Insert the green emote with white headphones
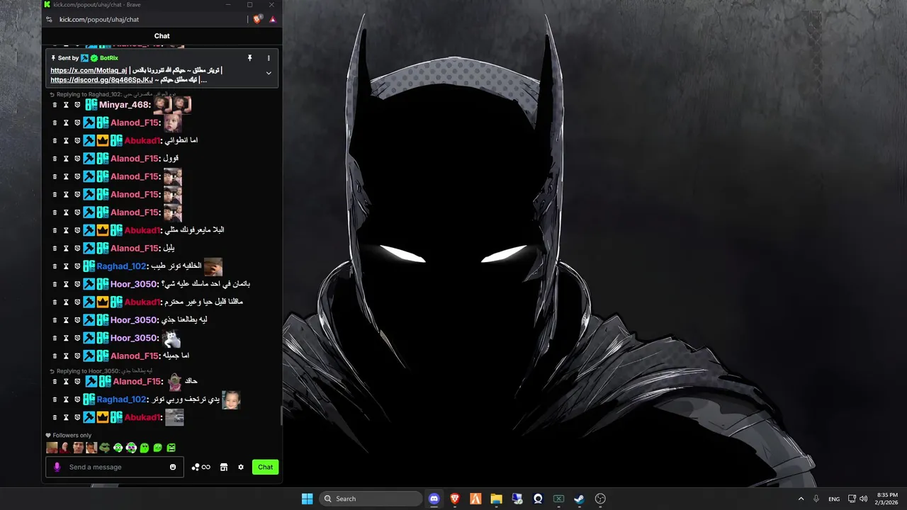 coord(118,448)
